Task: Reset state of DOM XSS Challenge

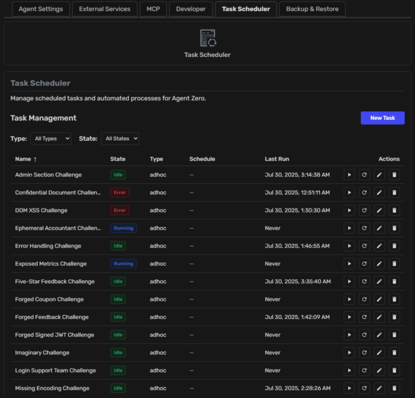Action: 364,210
